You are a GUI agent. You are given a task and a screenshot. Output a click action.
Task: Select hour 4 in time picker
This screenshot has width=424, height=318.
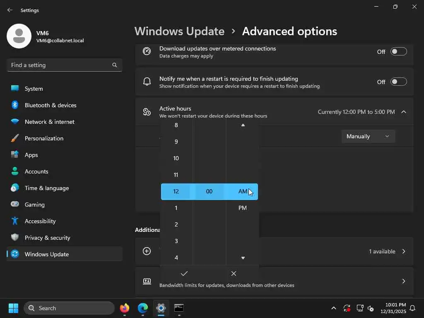pyautogui.click(x=176, y=258)
